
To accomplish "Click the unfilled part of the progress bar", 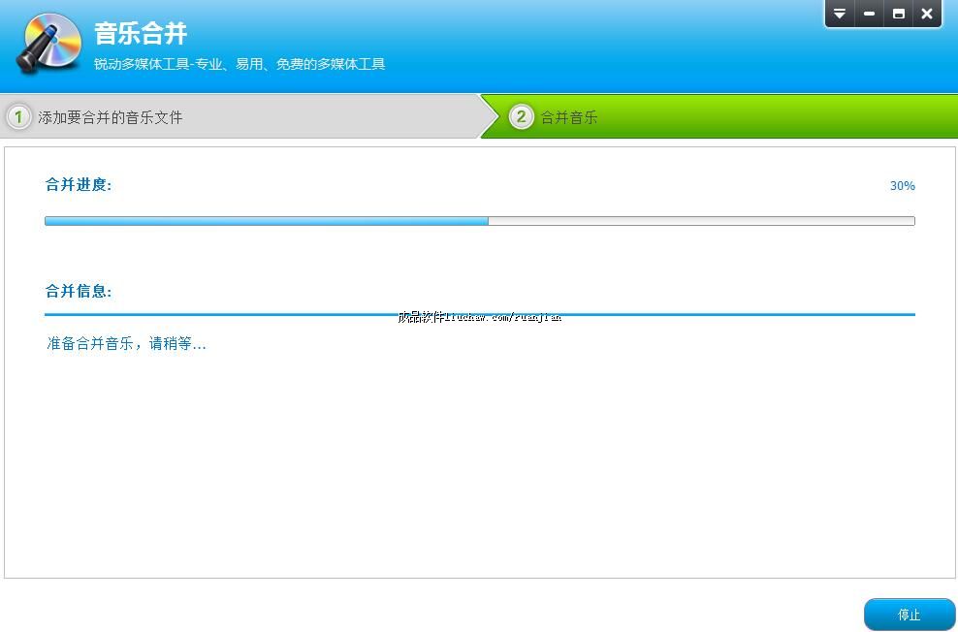I will click(x=700, y=221).
